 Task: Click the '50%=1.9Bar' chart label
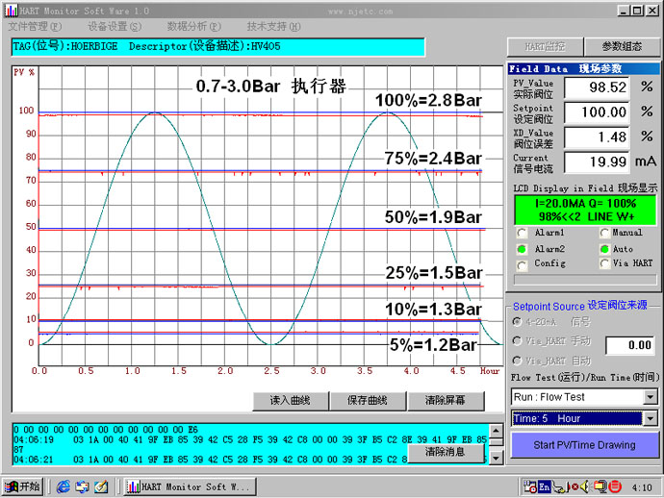[433, 217]
